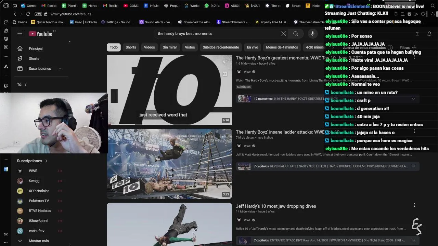
Task: Expand the Suscripciones section header
Action: pyautogui.click(x=32, y=161)
